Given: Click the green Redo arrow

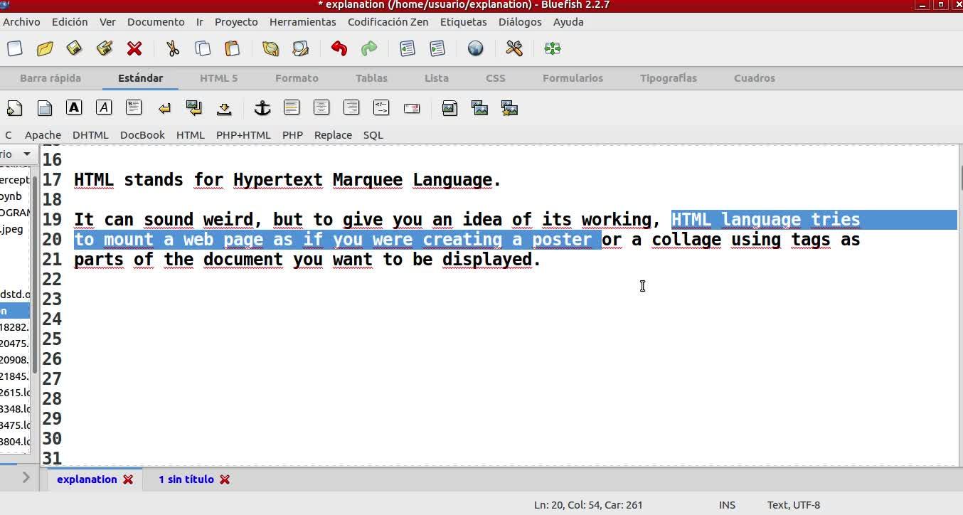Looking at the screenshot, I should [x=369, y=48].
